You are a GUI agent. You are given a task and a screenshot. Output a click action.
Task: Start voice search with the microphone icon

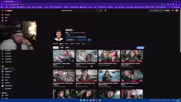tap(105, 10)
